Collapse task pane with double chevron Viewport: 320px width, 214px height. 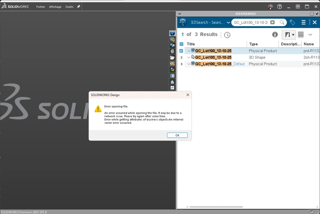[x=180, y=14]
